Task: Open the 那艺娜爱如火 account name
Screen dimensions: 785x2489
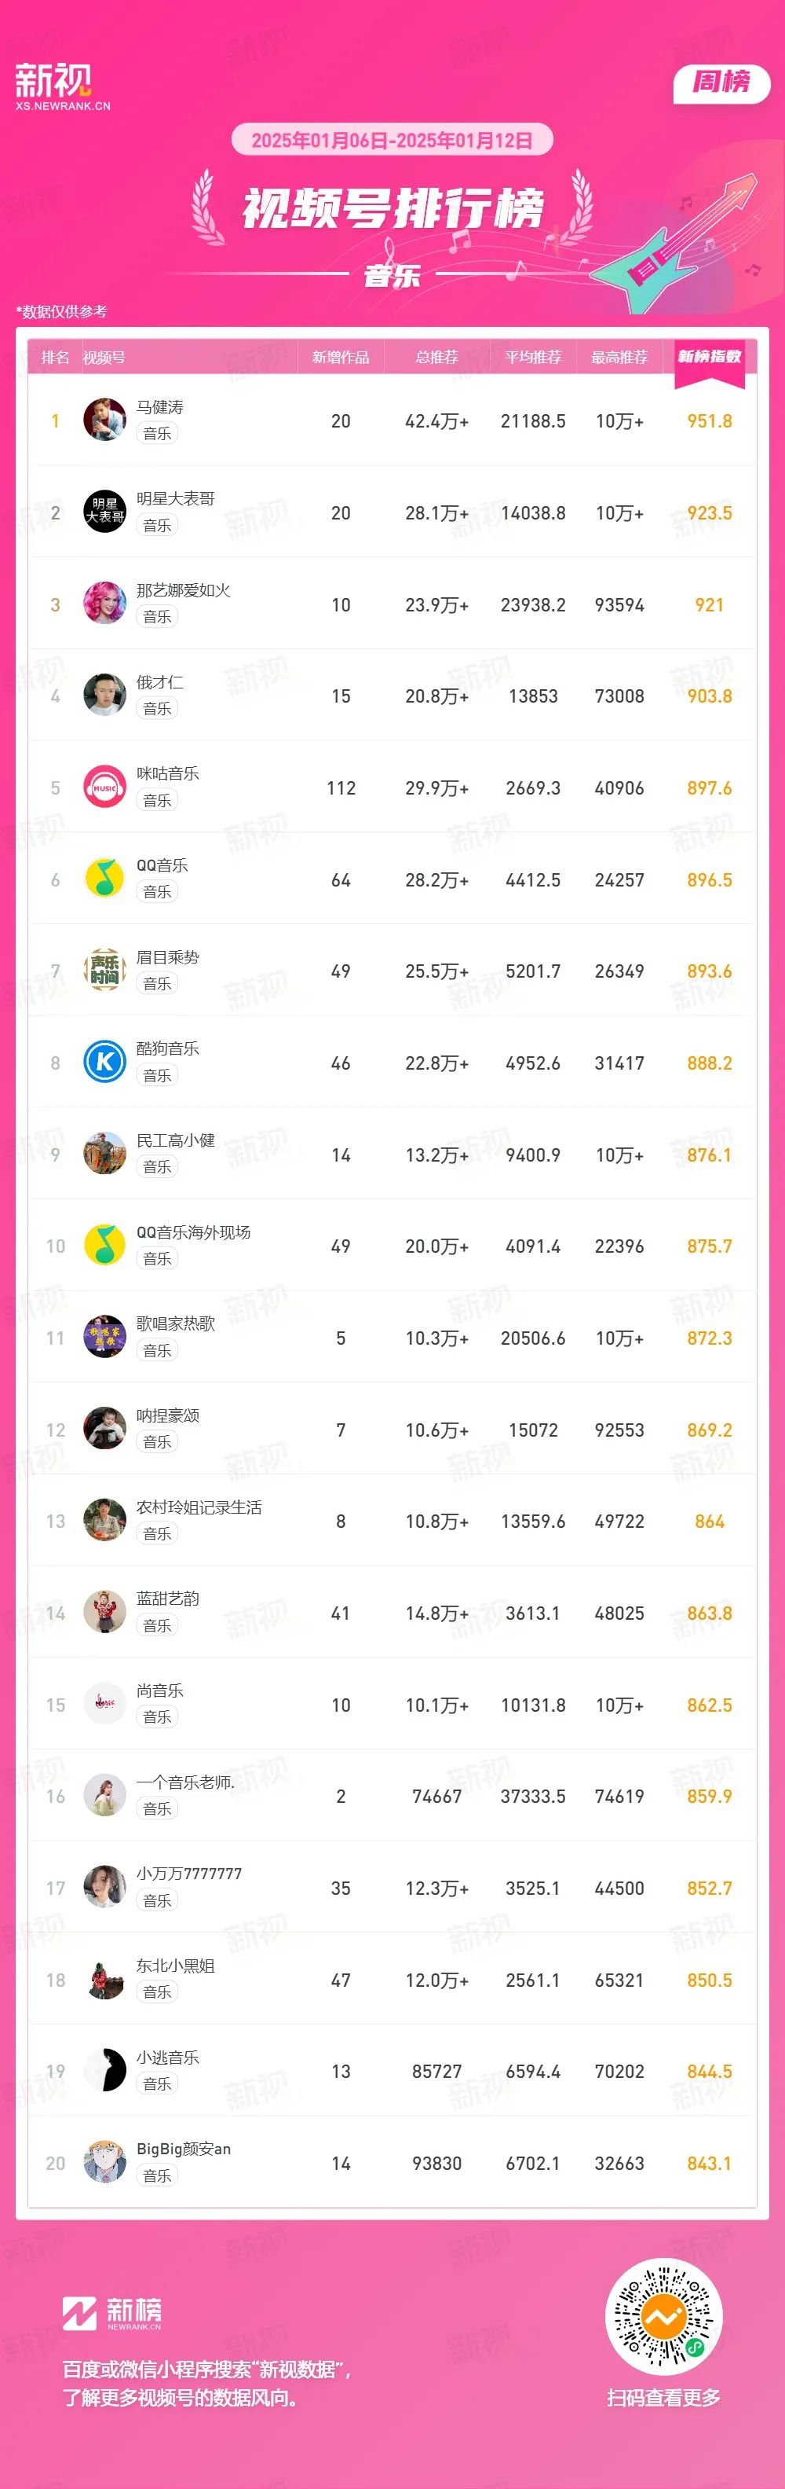Action: (184, 590)
